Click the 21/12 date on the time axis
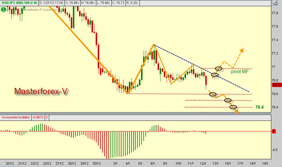Screen dimensions: 282x167 tap(22, 164)
